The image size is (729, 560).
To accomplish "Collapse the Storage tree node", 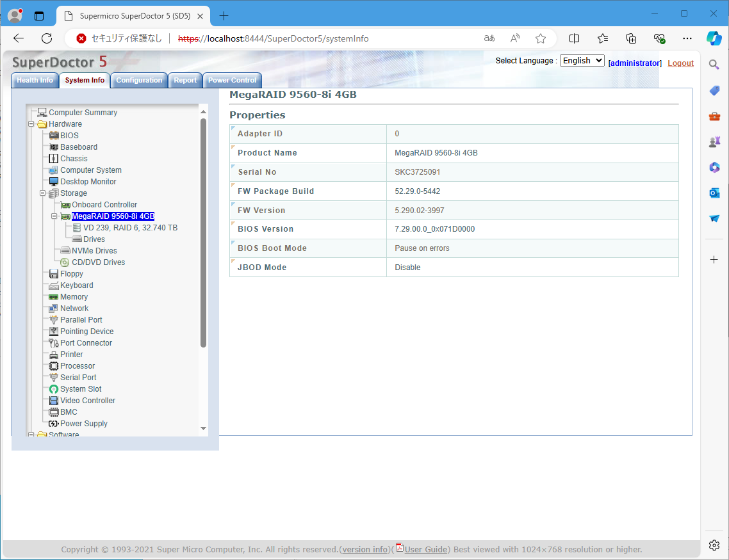I will (43, 193).
